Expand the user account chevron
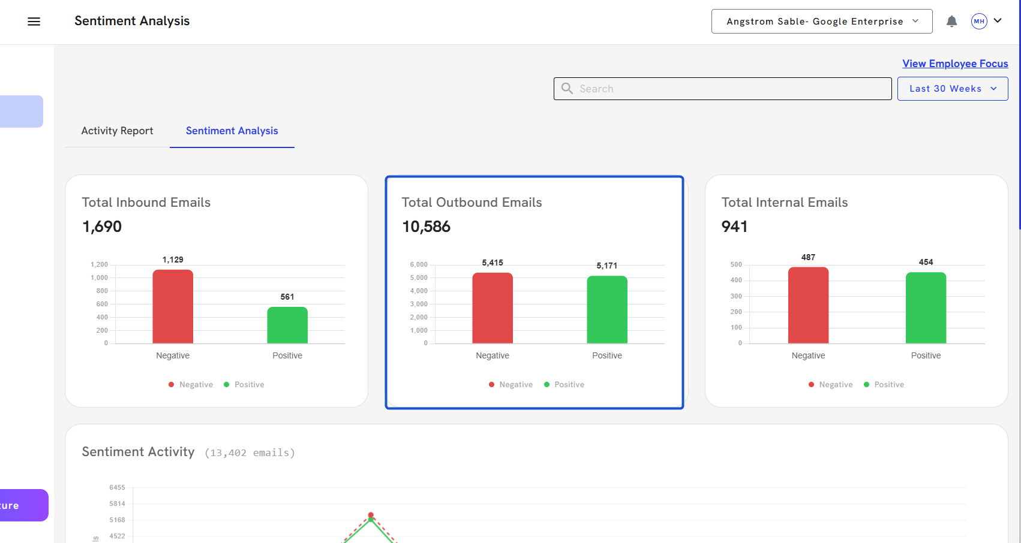This screenshot has height=543, width=1021. pos(998,20)
